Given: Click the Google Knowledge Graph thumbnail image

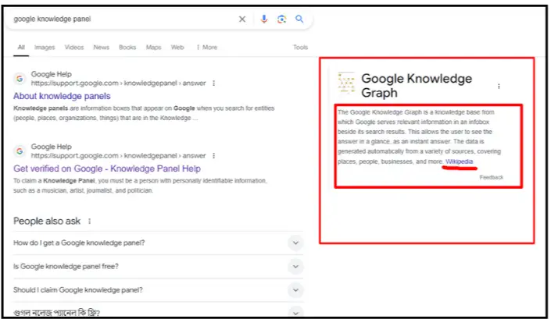Looking at the screenshot, I should click(346, 83).
